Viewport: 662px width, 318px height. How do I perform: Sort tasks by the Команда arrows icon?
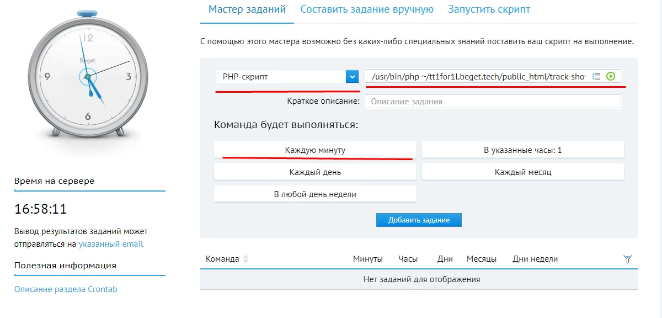246,259
